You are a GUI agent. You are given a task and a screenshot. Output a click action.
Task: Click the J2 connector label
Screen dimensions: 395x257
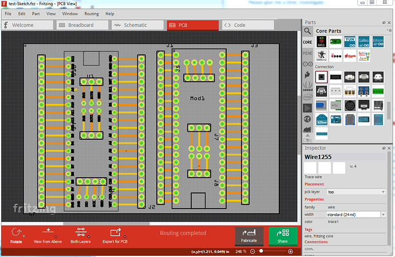(152, 207)
